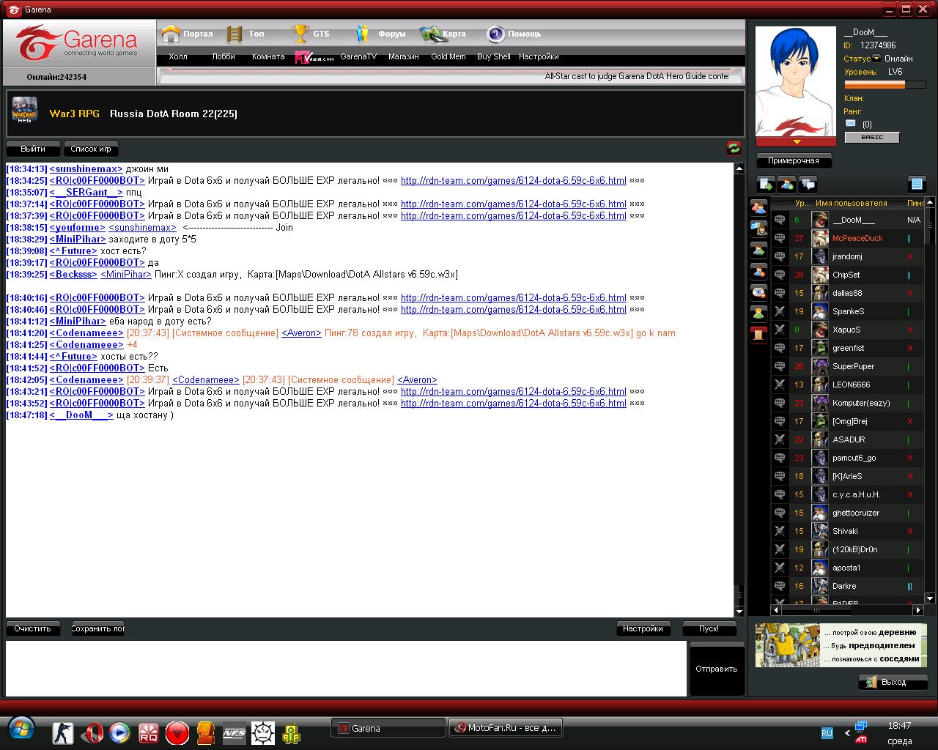Screen dimensions: 938x750
Task: Click the Пуск! button
Action: tap(709, 628)
